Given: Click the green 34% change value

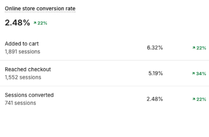Looking at the screenshot, I should pos(201,74).
